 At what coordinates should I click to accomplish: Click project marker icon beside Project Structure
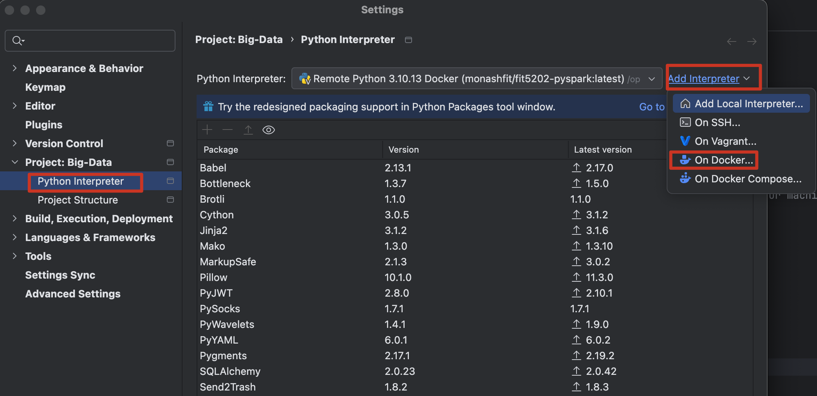point(170,200)
